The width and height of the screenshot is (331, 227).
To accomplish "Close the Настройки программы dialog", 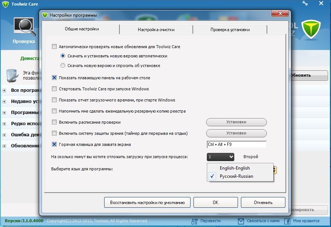I will [280, 13].
